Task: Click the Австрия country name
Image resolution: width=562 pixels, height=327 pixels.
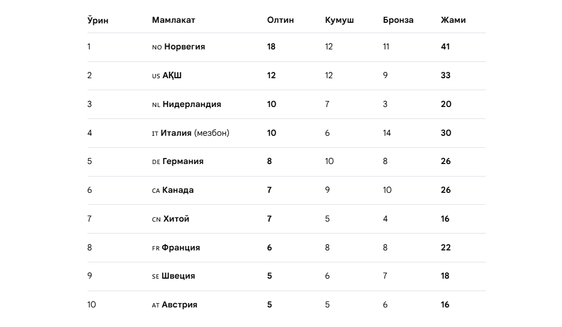Action: coord(179,305)
